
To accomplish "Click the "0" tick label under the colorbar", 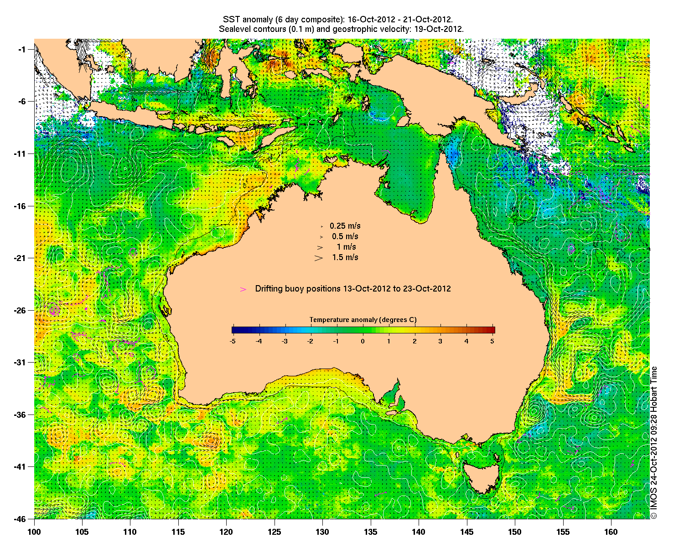I will 363,341.
